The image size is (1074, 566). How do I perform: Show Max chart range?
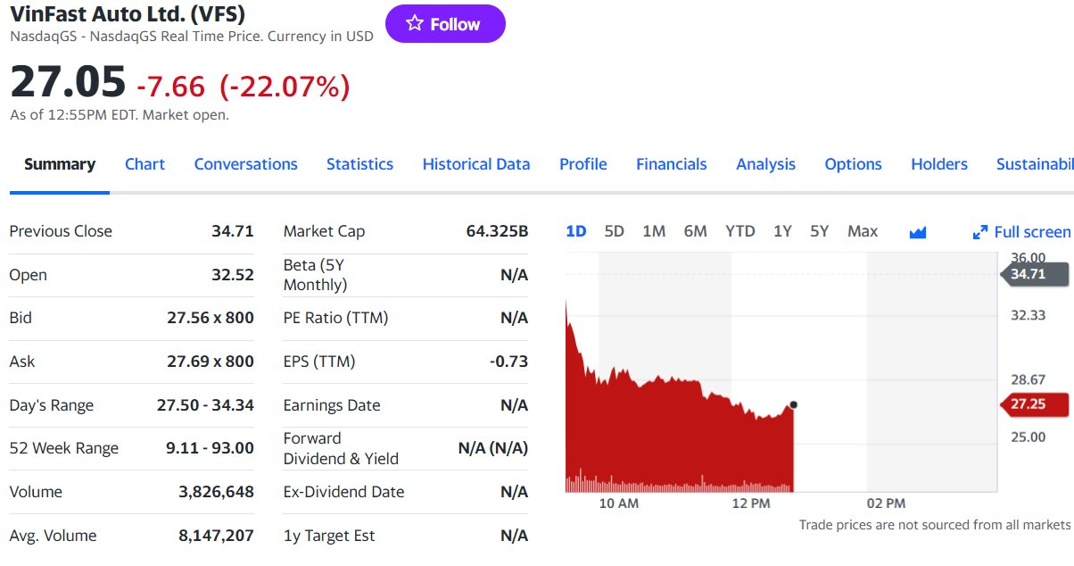[x=862, y=231]
